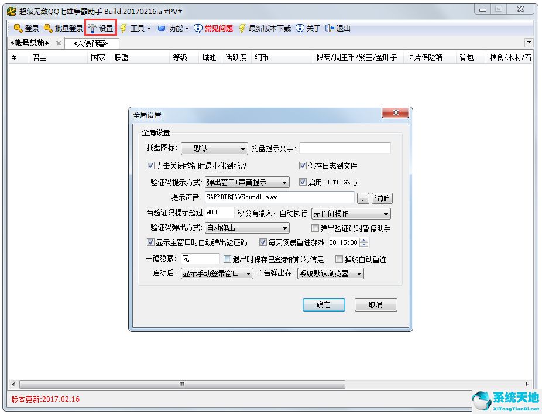542x414 pixels.
Task: Click the app logo in title bar
Action: [x=11, y=11]
